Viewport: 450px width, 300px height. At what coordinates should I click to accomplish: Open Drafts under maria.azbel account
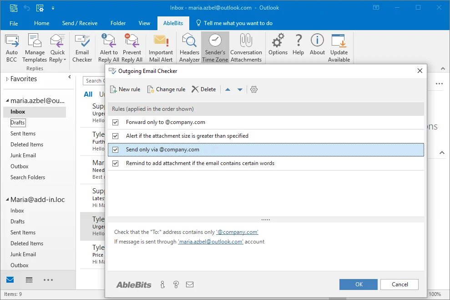coord(18,123)
